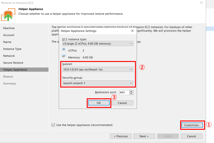Screen dimensions: 214x143
Task: Close the Restore to Amazon EC2 window
Action: (x=201, y=3)
